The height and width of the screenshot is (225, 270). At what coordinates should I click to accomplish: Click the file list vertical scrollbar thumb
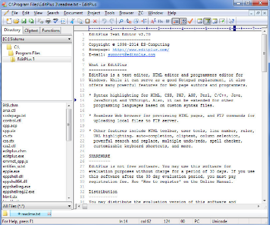(69, 125)
